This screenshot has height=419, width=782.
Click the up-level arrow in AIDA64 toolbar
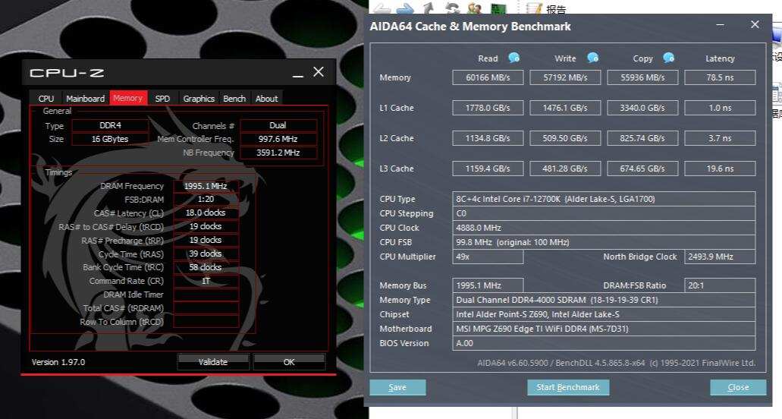[x=429, y=8]
